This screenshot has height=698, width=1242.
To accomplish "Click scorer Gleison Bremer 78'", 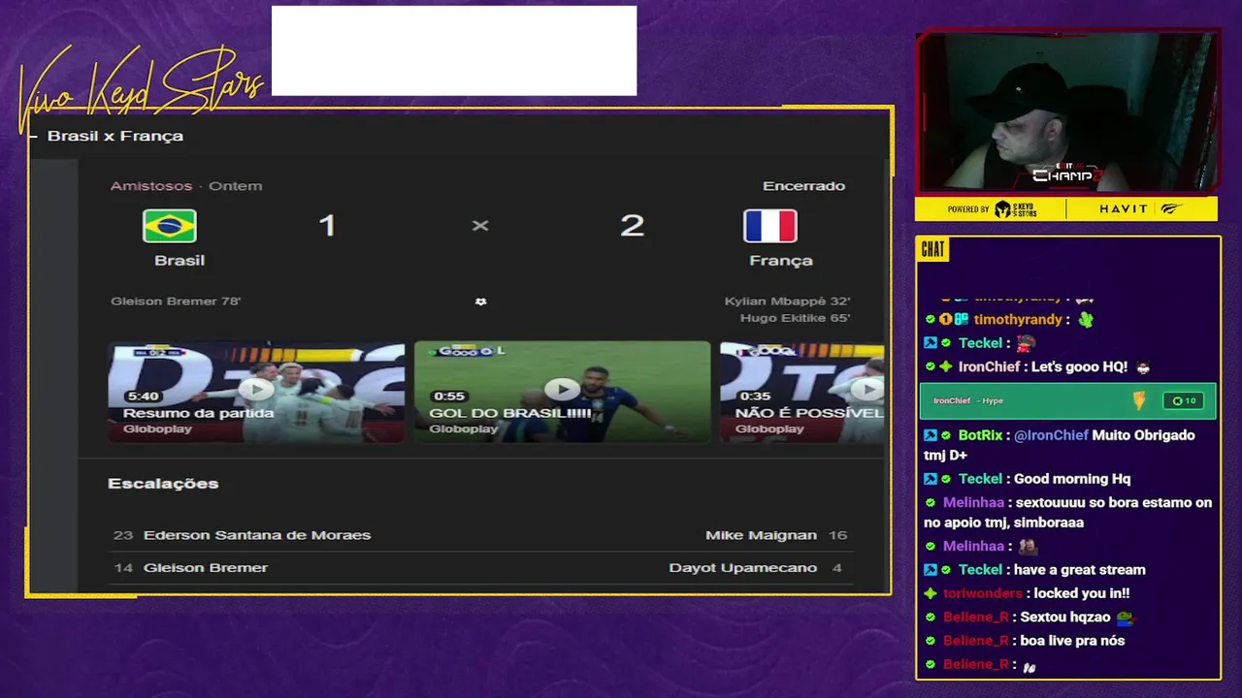I will pos(176,301).
